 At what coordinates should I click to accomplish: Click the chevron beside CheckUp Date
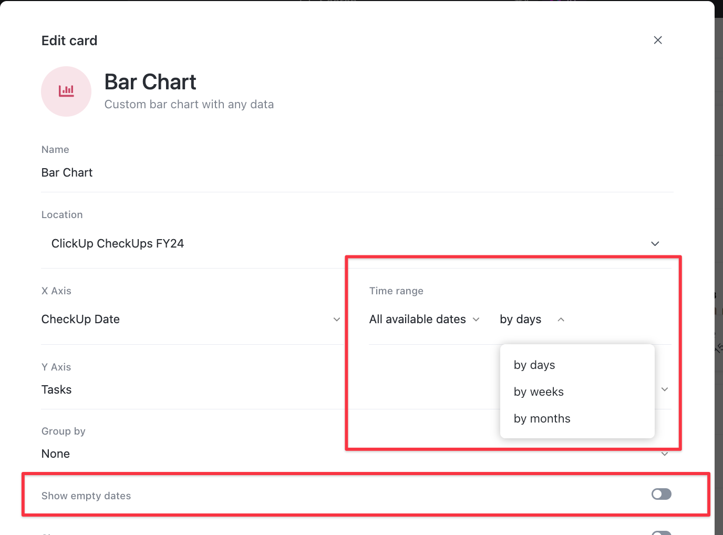tap(337, 320)
